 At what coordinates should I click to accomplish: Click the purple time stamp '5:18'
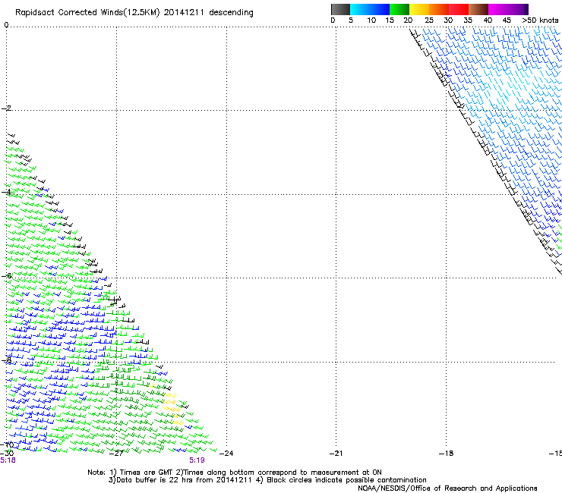[8, 460]
